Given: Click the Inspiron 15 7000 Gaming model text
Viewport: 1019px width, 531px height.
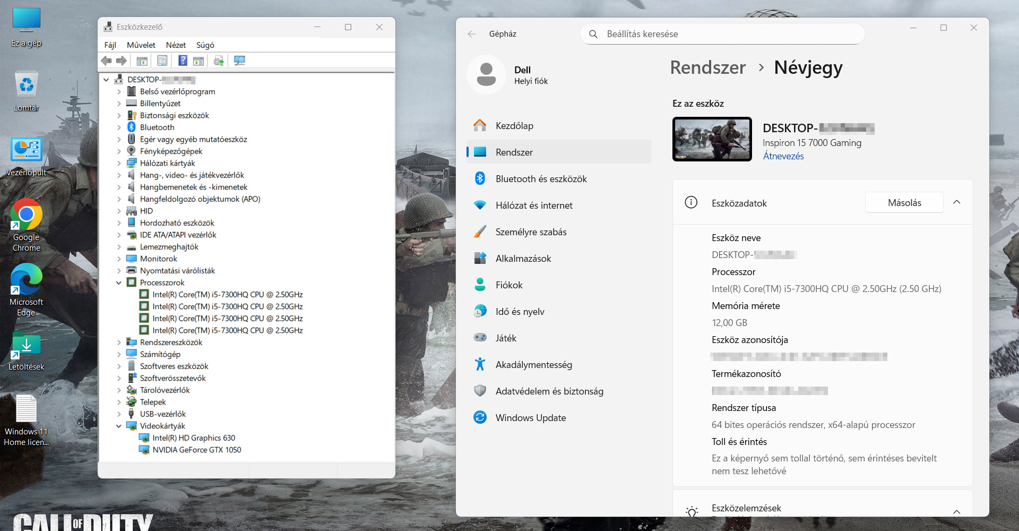Looking at the screenshot, I should coord(812,143).
